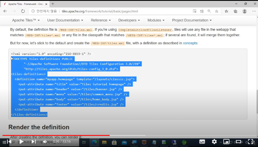Open the site information "not secure" icon

click(33, 11)
